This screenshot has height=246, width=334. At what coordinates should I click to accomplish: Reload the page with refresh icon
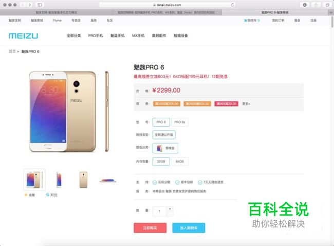232,5
